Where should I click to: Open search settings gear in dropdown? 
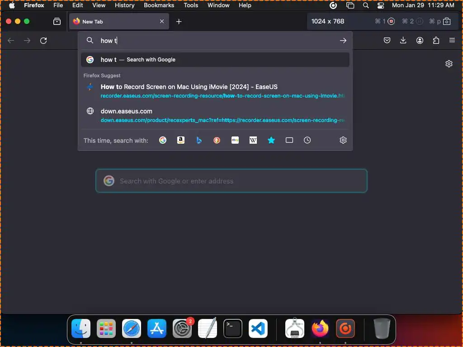343,140
